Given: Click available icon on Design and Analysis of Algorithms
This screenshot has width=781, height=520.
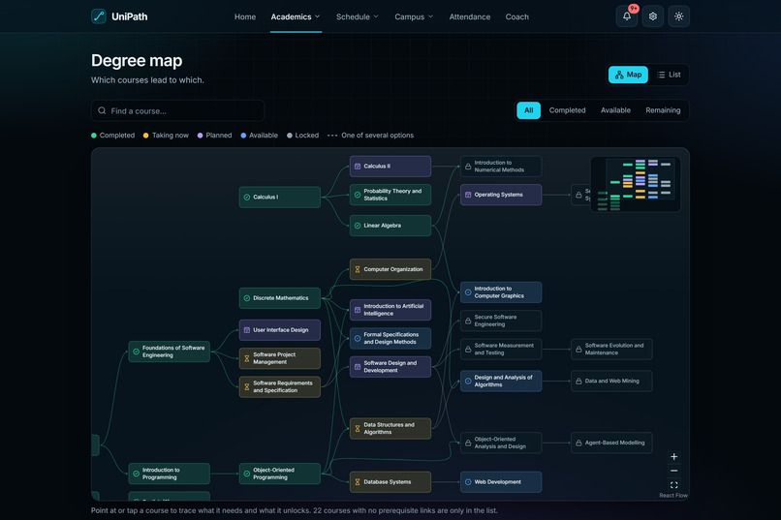Looking at the screenshot, I should tap(468, 381).
